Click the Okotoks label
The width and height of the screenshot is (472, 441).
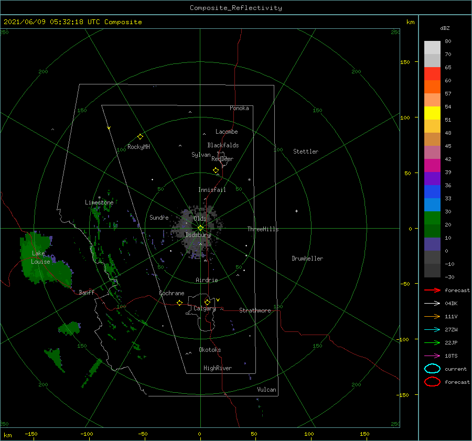click(x=210, y=350)
